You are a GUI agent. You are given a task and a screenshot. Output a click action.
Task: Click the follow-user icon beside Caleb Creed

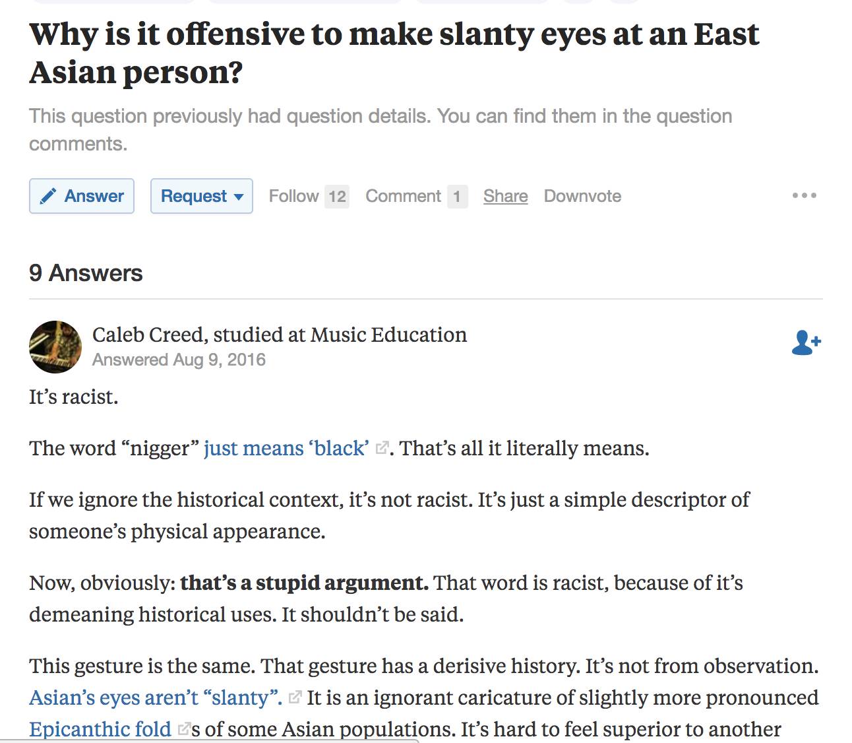click(x=806, y=342)
